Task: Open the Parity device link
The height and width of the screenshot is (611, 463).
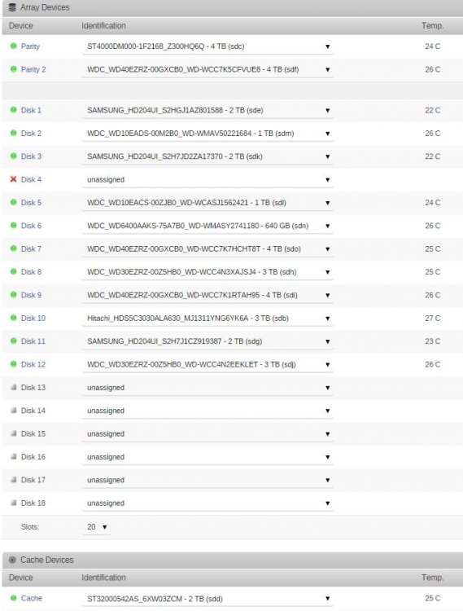Action: point(30,46)
